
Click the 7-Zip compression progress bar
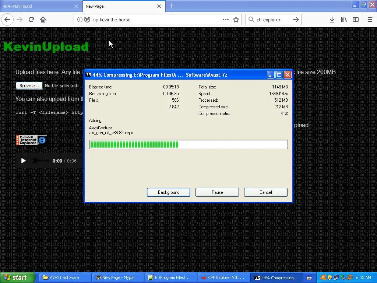click(x=188, y=144)
